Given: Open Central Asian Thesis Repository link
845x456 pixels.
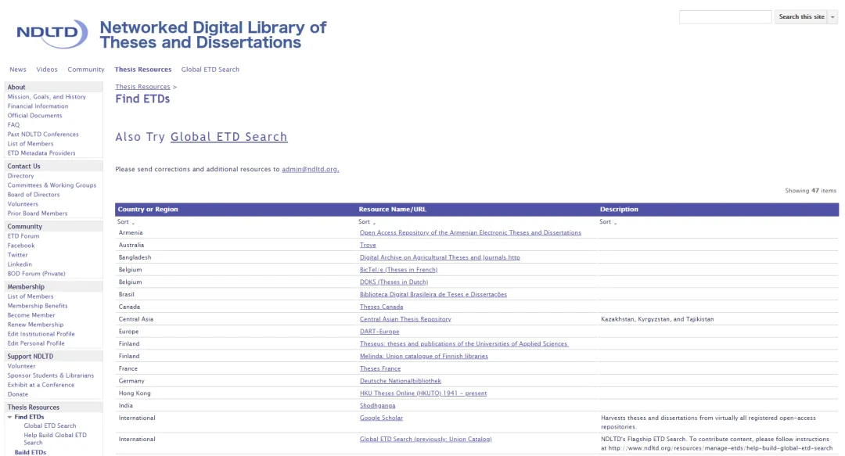Looking at the screenshot, I should [x=405, y=320].
